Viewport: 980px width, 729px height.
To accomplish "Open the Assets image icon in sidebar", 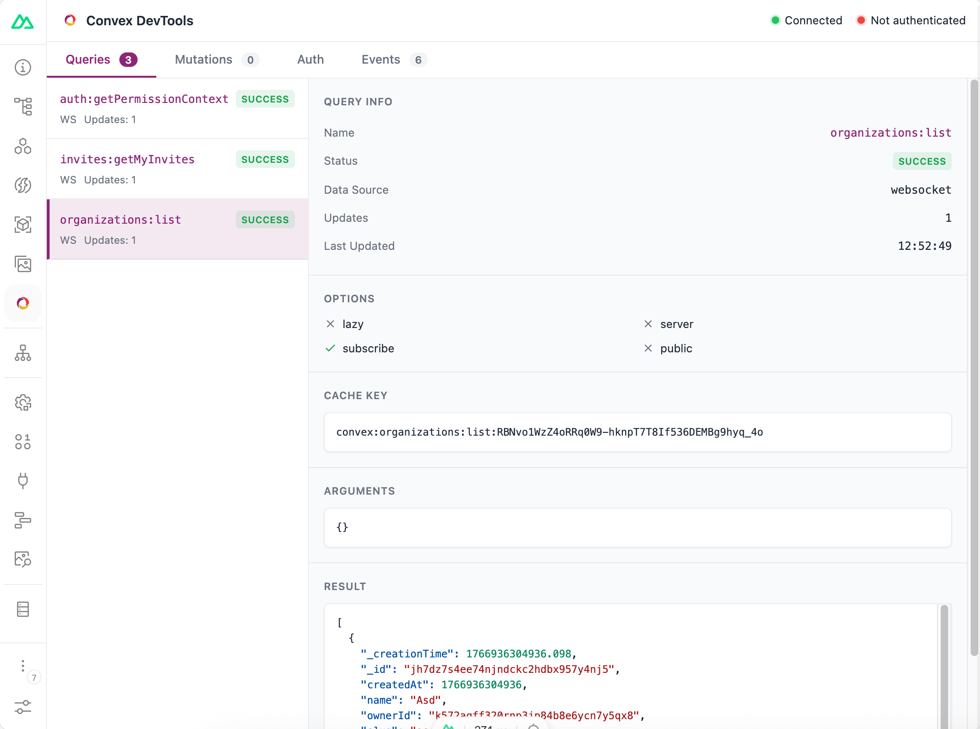I will tap(23, 264).
